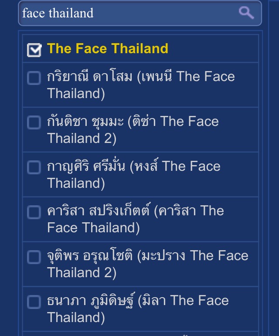Viewport: 279px width, 336px height.
Task: Tick the checkbox next to จุติพร อรุณโชติ
Action: [34, 257]
